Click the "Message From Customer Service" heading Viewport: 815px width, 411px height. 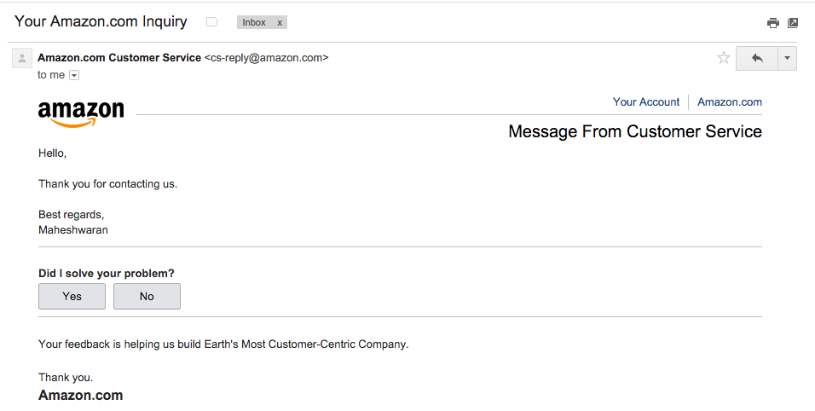point(635,131)
